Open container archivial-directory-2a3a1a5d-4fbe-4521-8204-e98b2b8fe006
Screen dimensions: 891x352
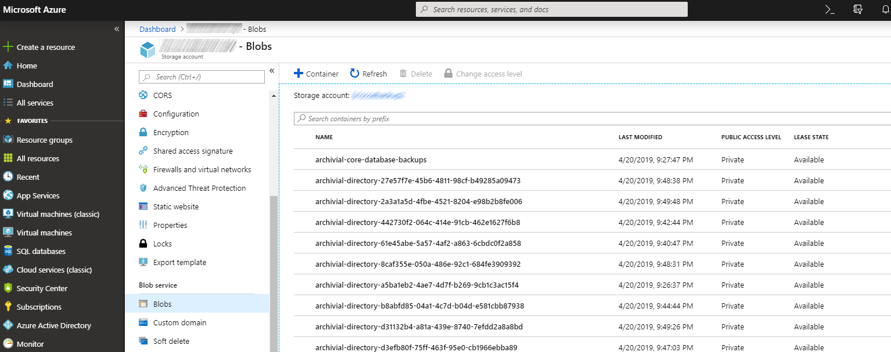(x=419, y=201)
